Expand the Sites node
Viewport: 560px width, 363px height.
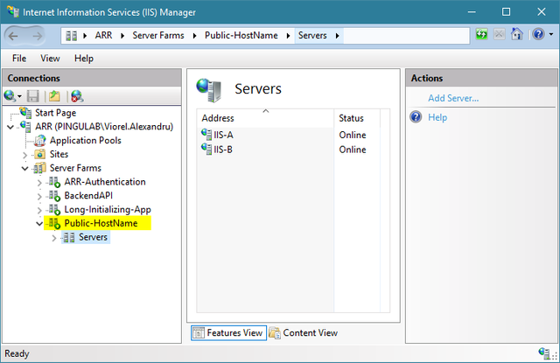pyautogui.click(x=25, y=155)
